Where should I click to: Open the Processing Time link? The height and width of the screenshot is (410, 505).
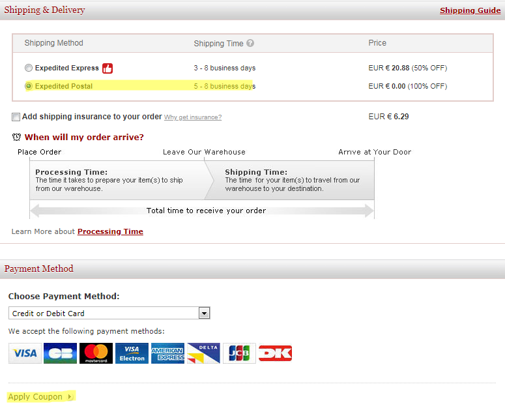point(110,231)
